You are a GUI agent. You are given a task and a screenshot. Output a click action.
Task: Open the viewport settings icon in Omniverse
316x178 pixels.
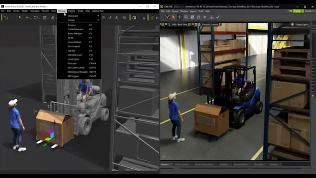[163, 24]
